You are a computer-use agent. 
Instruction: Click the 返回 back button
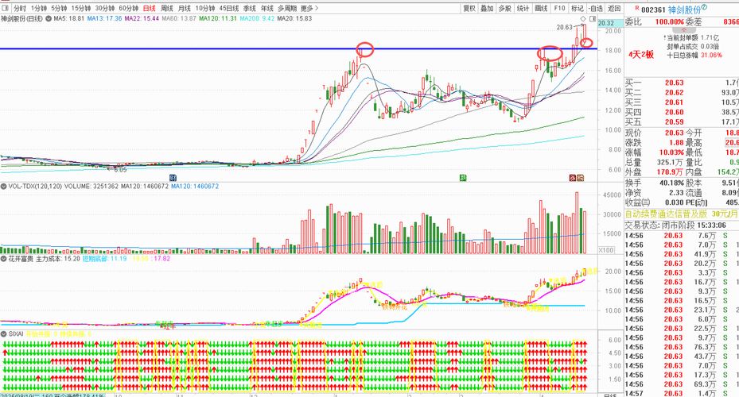tap(614, 9)
